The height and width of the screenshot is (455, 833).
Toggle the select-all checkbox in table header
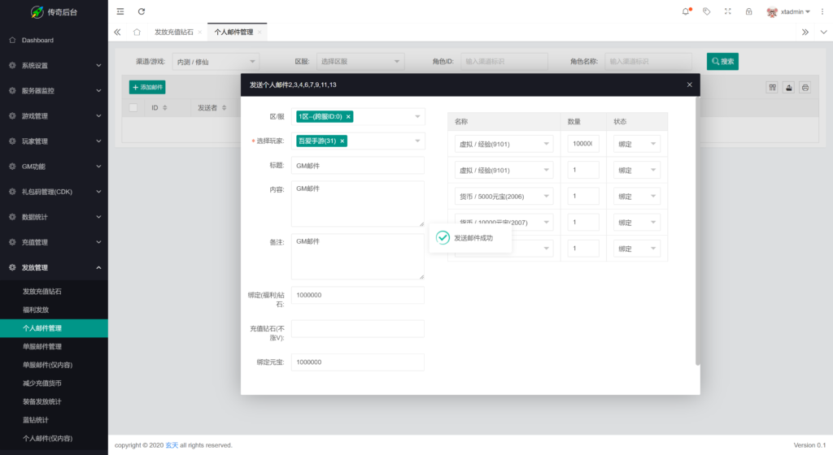click(133, 107)
